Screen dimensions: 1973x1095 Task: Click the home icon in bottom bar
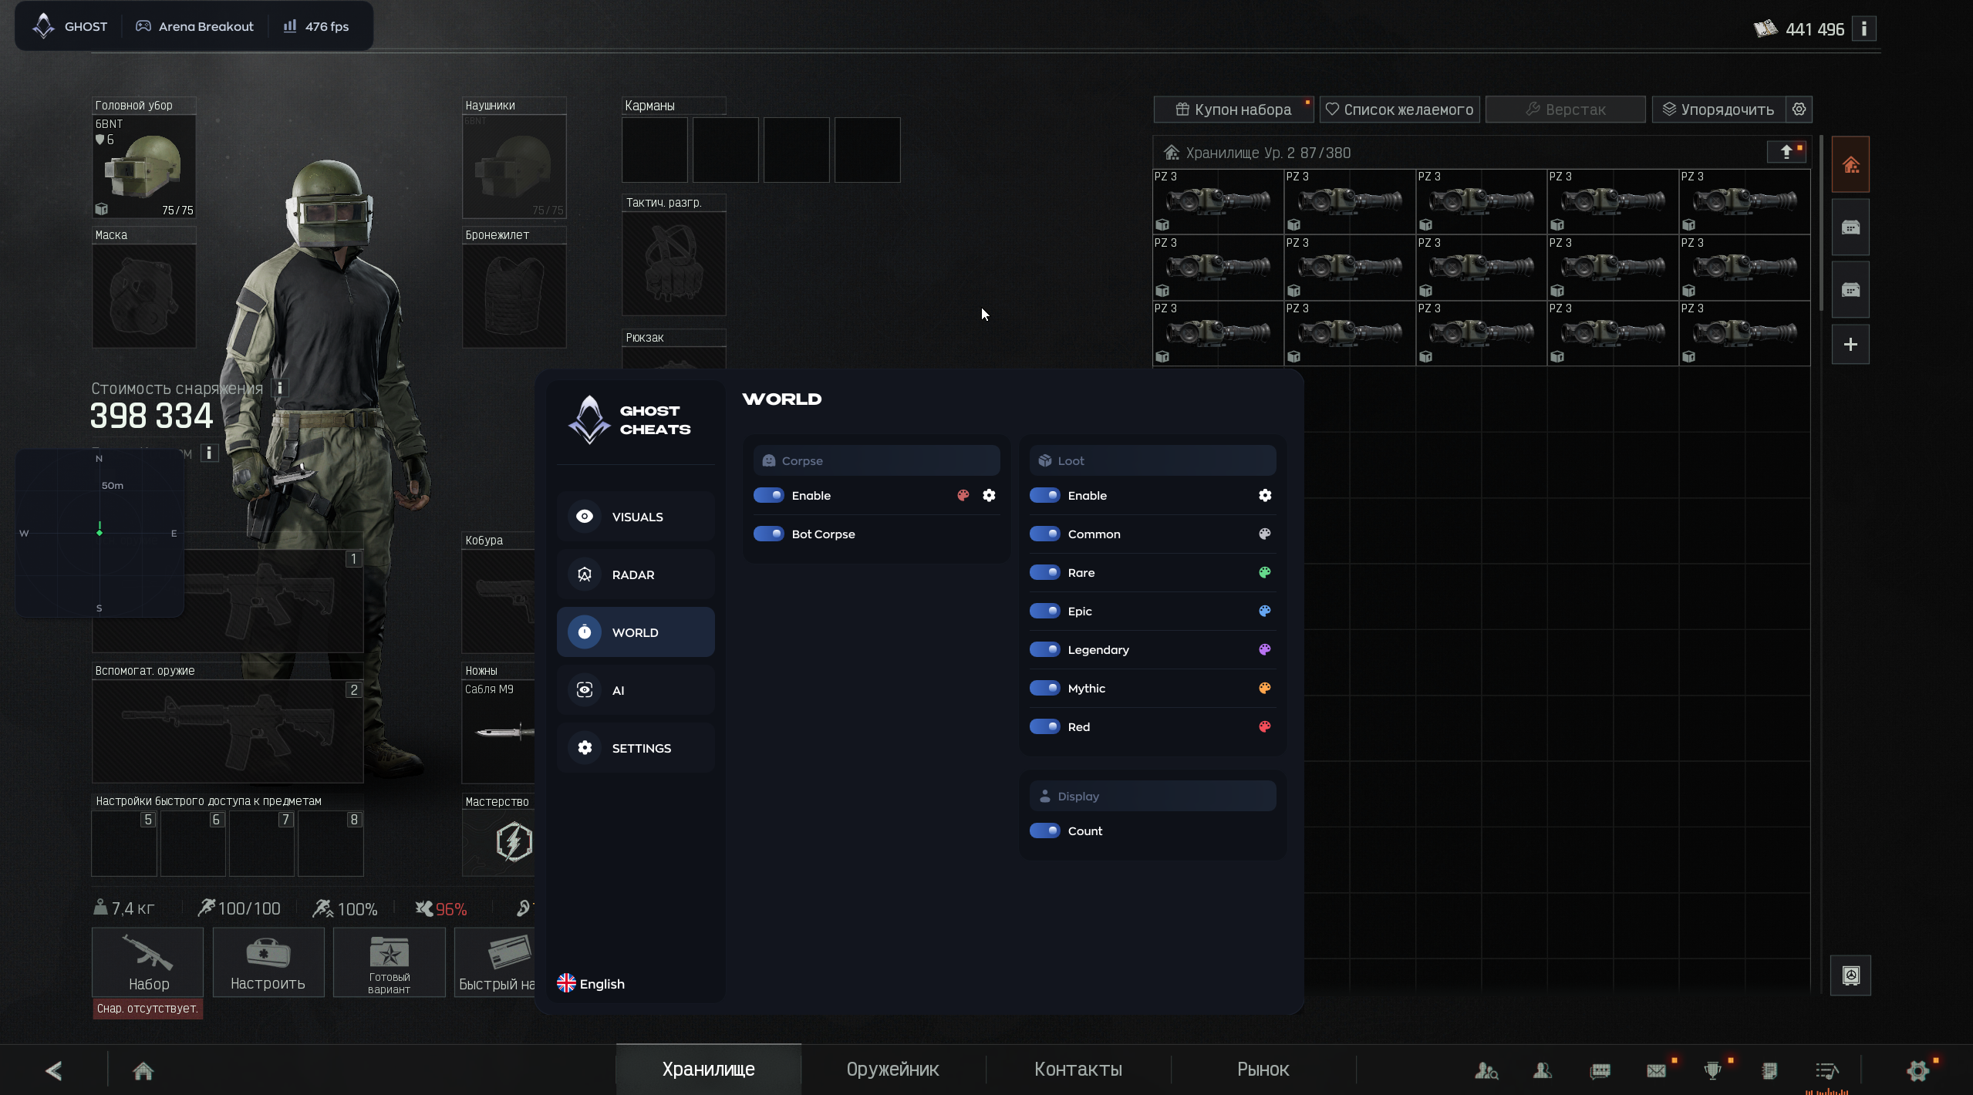coord(143,1070)
